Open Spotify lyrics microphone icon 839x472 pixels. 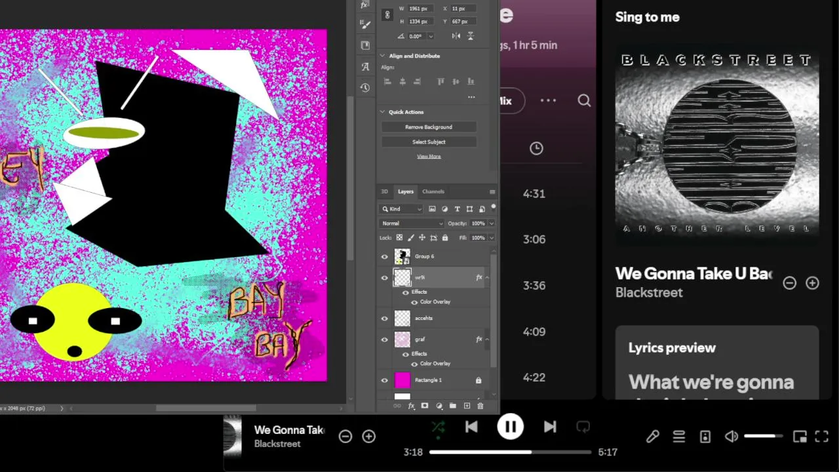click(652, 437)
